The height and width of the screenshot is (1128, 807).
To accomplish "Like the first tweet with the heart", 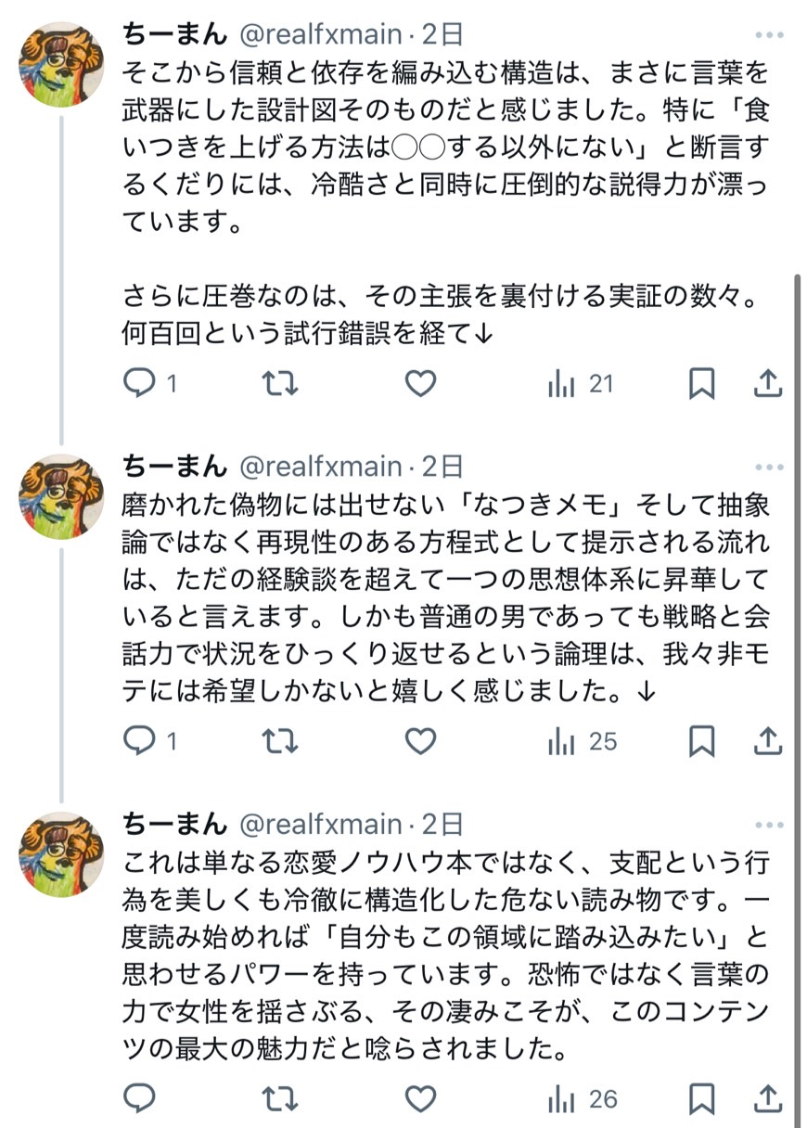I will click(x=420, y=383).
